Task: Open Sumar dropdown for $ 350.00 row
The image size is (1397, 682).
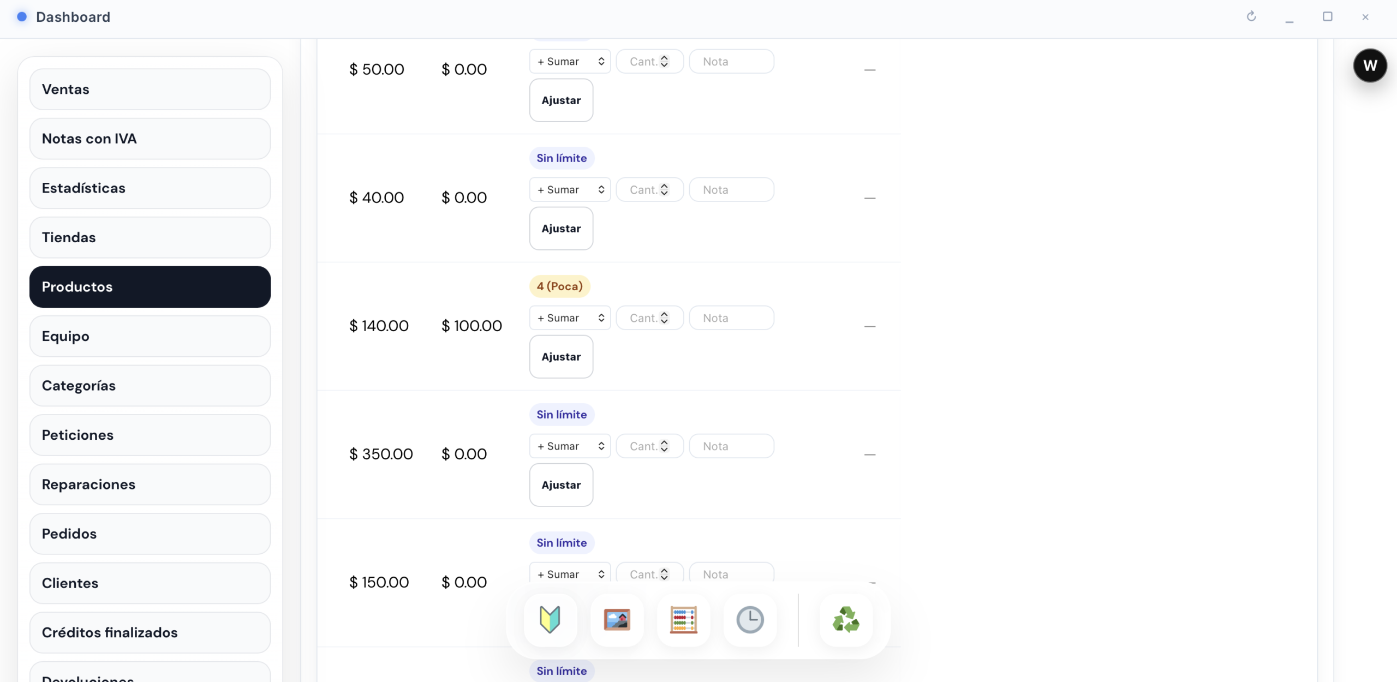Action: pyautogui.click(x=570, y=446)
